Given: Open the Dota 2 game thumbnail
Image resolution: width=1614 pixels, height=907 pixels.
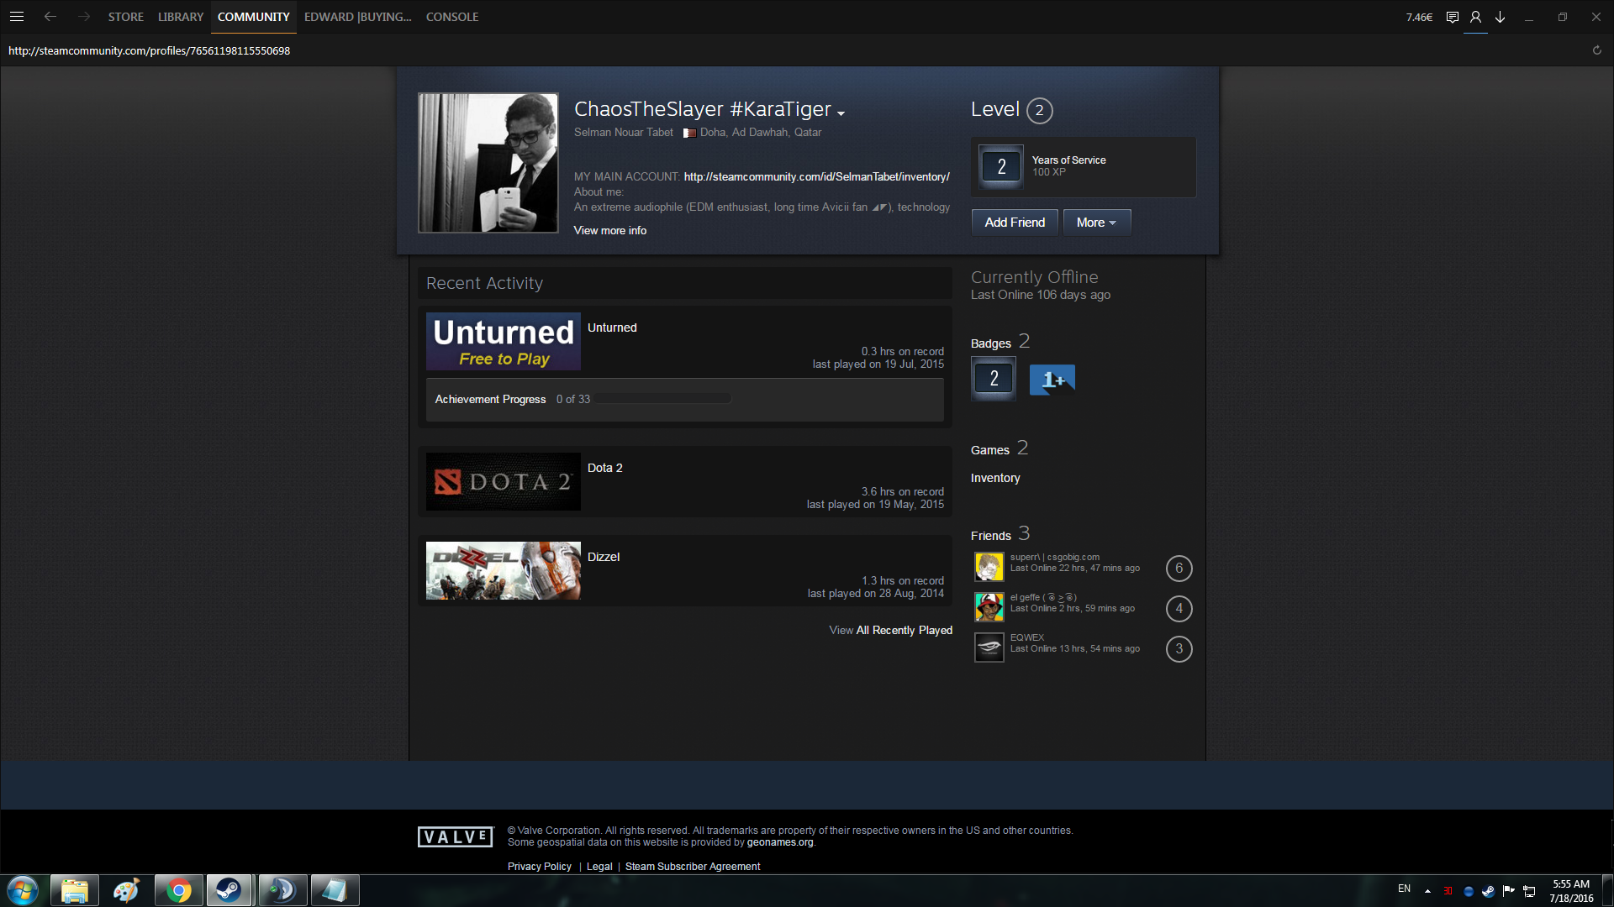Looking at the screenshot, I should pyautogui.click(x=503, y=482).
